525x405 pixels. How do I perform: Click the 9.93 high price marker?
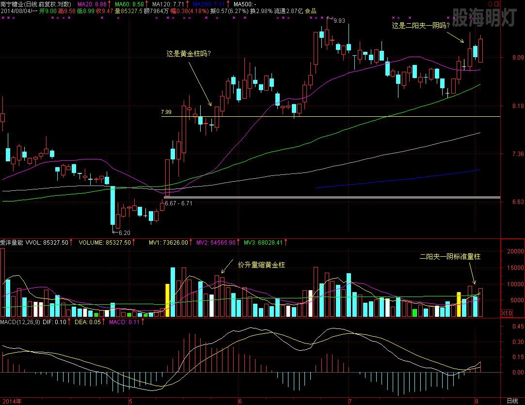[x=339, y=21]
